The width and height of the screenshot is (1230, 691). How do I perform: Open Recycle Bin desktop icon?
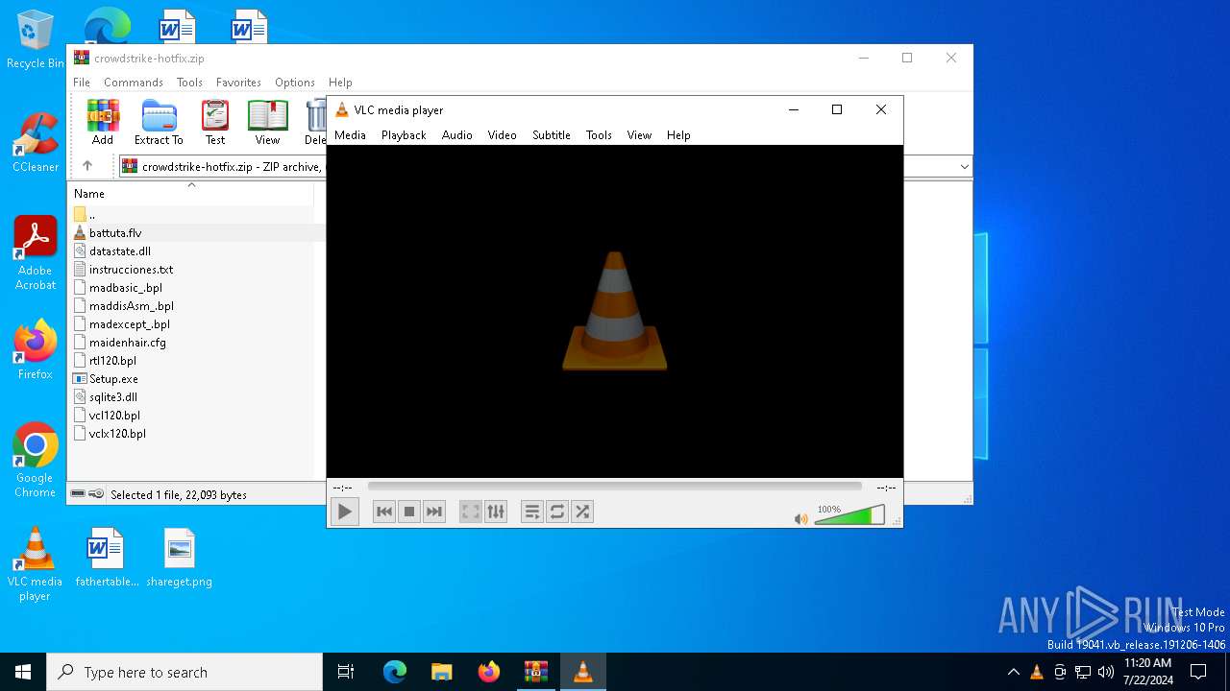tap(36, 40)
